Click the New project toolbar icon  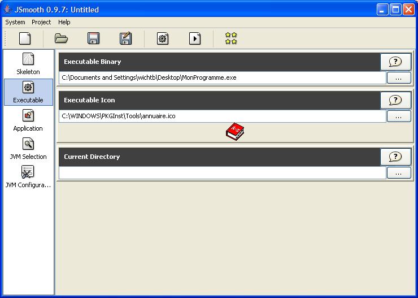pyautogui.click(x=25, y=38)
